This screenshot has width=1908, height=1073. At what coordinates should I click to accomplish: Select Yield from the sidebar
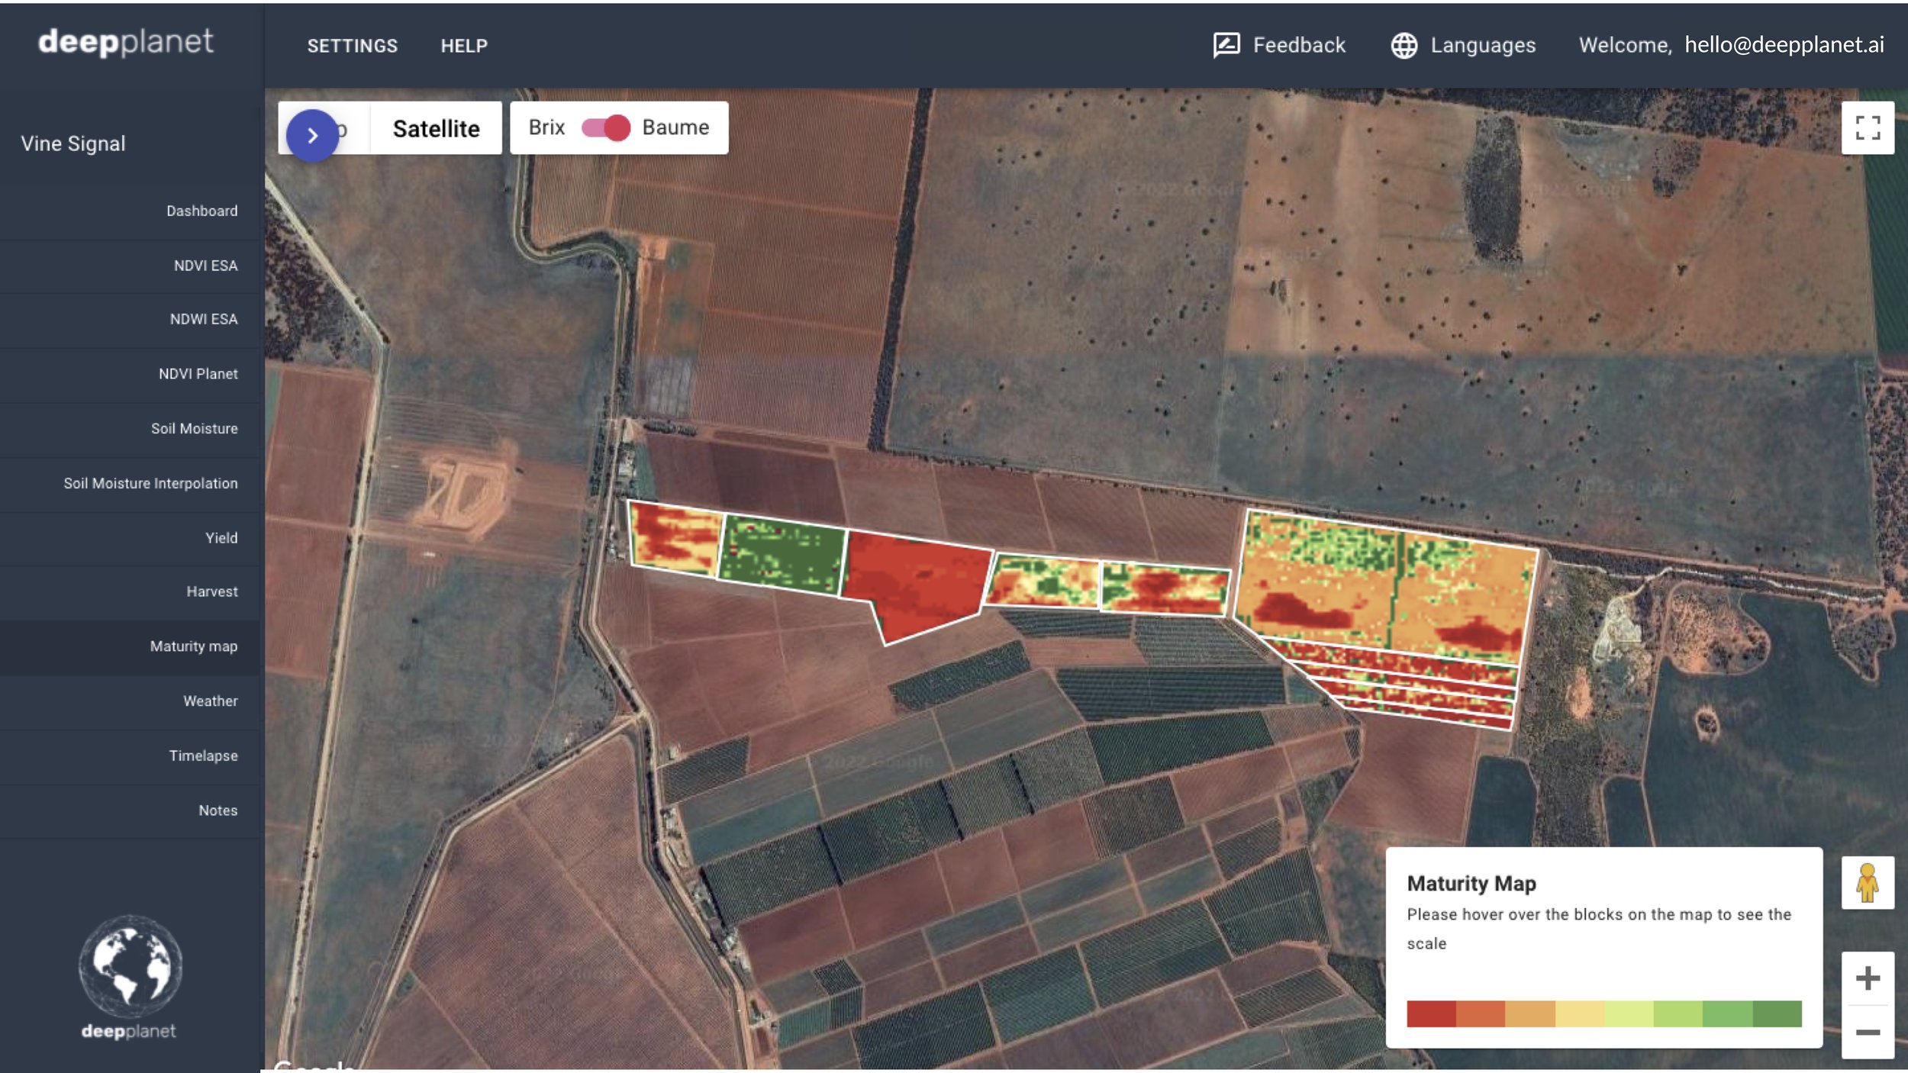click(220, 537)
